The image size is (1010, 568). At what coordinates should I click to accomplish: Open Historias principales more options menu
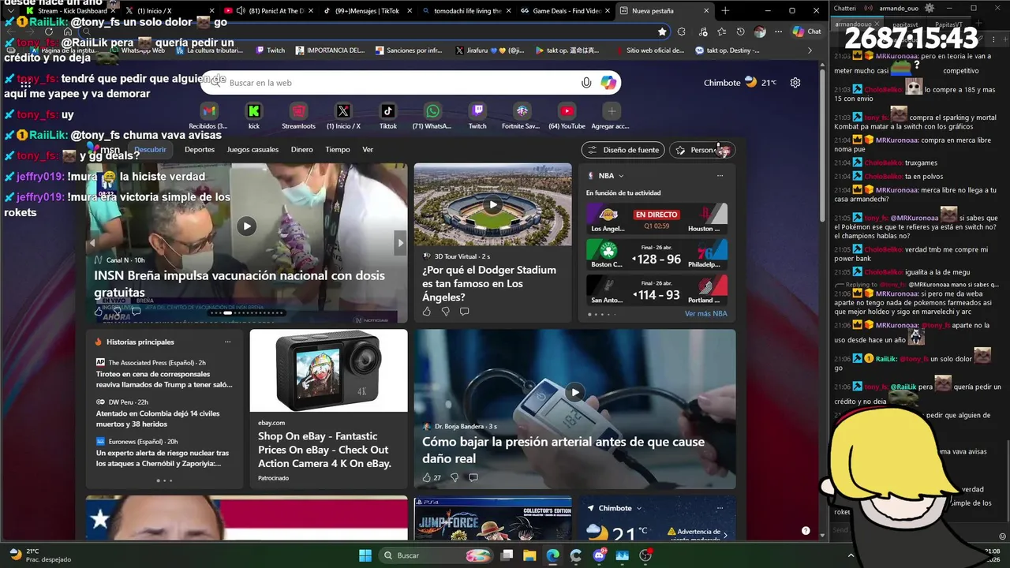pos(228,342)
